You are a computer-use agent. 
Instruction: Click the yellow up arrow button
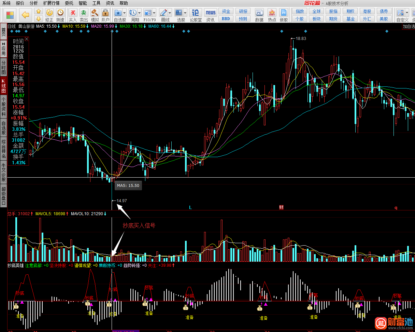click(39, 12)
